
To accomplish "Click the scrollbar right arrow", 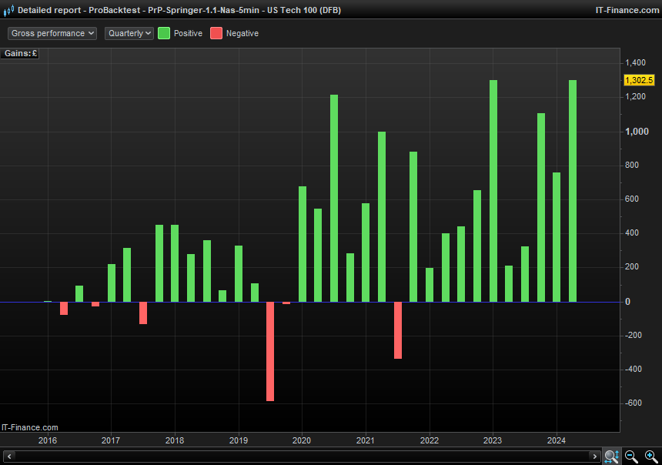I will [x=595, y=457].
